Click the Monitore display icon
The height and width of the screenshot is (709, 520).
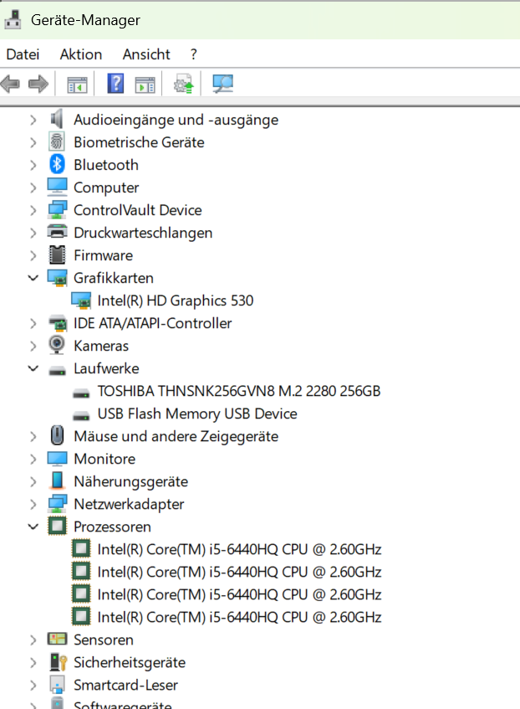(x=58, y=459)
